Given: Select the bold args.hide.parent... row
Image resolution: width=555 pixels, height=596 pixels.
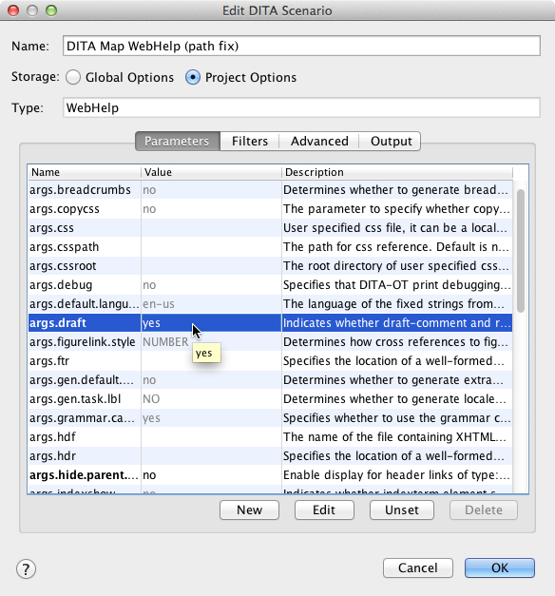Looking at the screenshot, I should [x=270, y=474].
